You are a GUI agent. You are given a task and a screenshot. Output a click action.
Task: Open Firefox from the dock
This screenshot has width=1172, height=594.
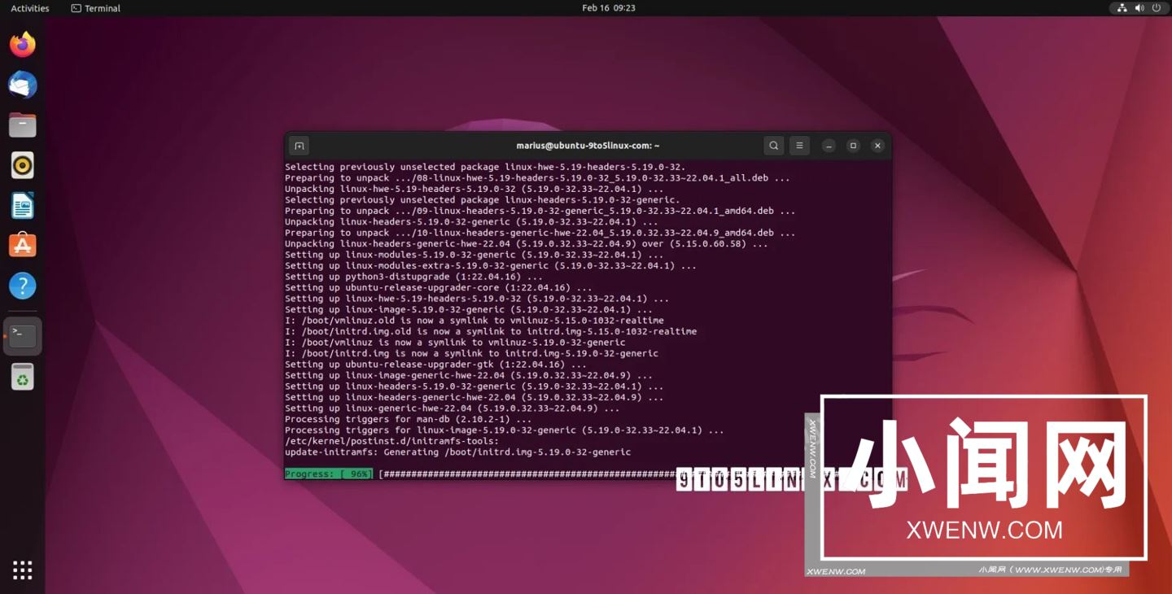click(23, 45)
